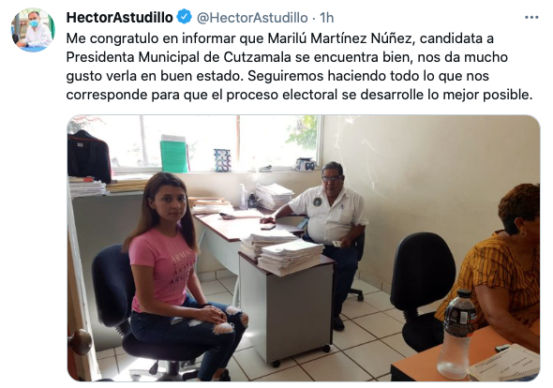
Task: Click the phrase 'proceso electoral' in the tweet
Action: click(282, 95)
